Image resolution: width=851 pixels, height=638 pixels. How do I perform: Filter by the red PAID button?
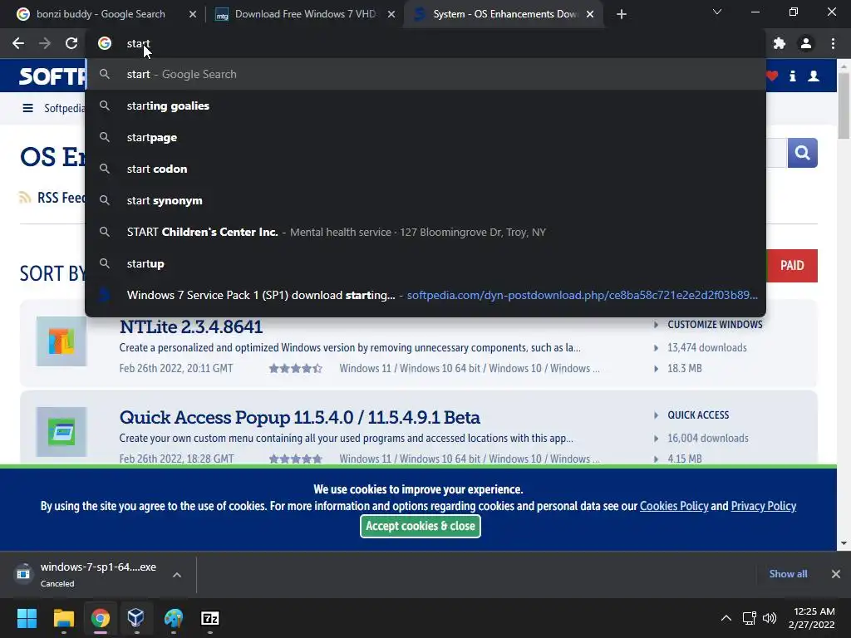point(792,266)
